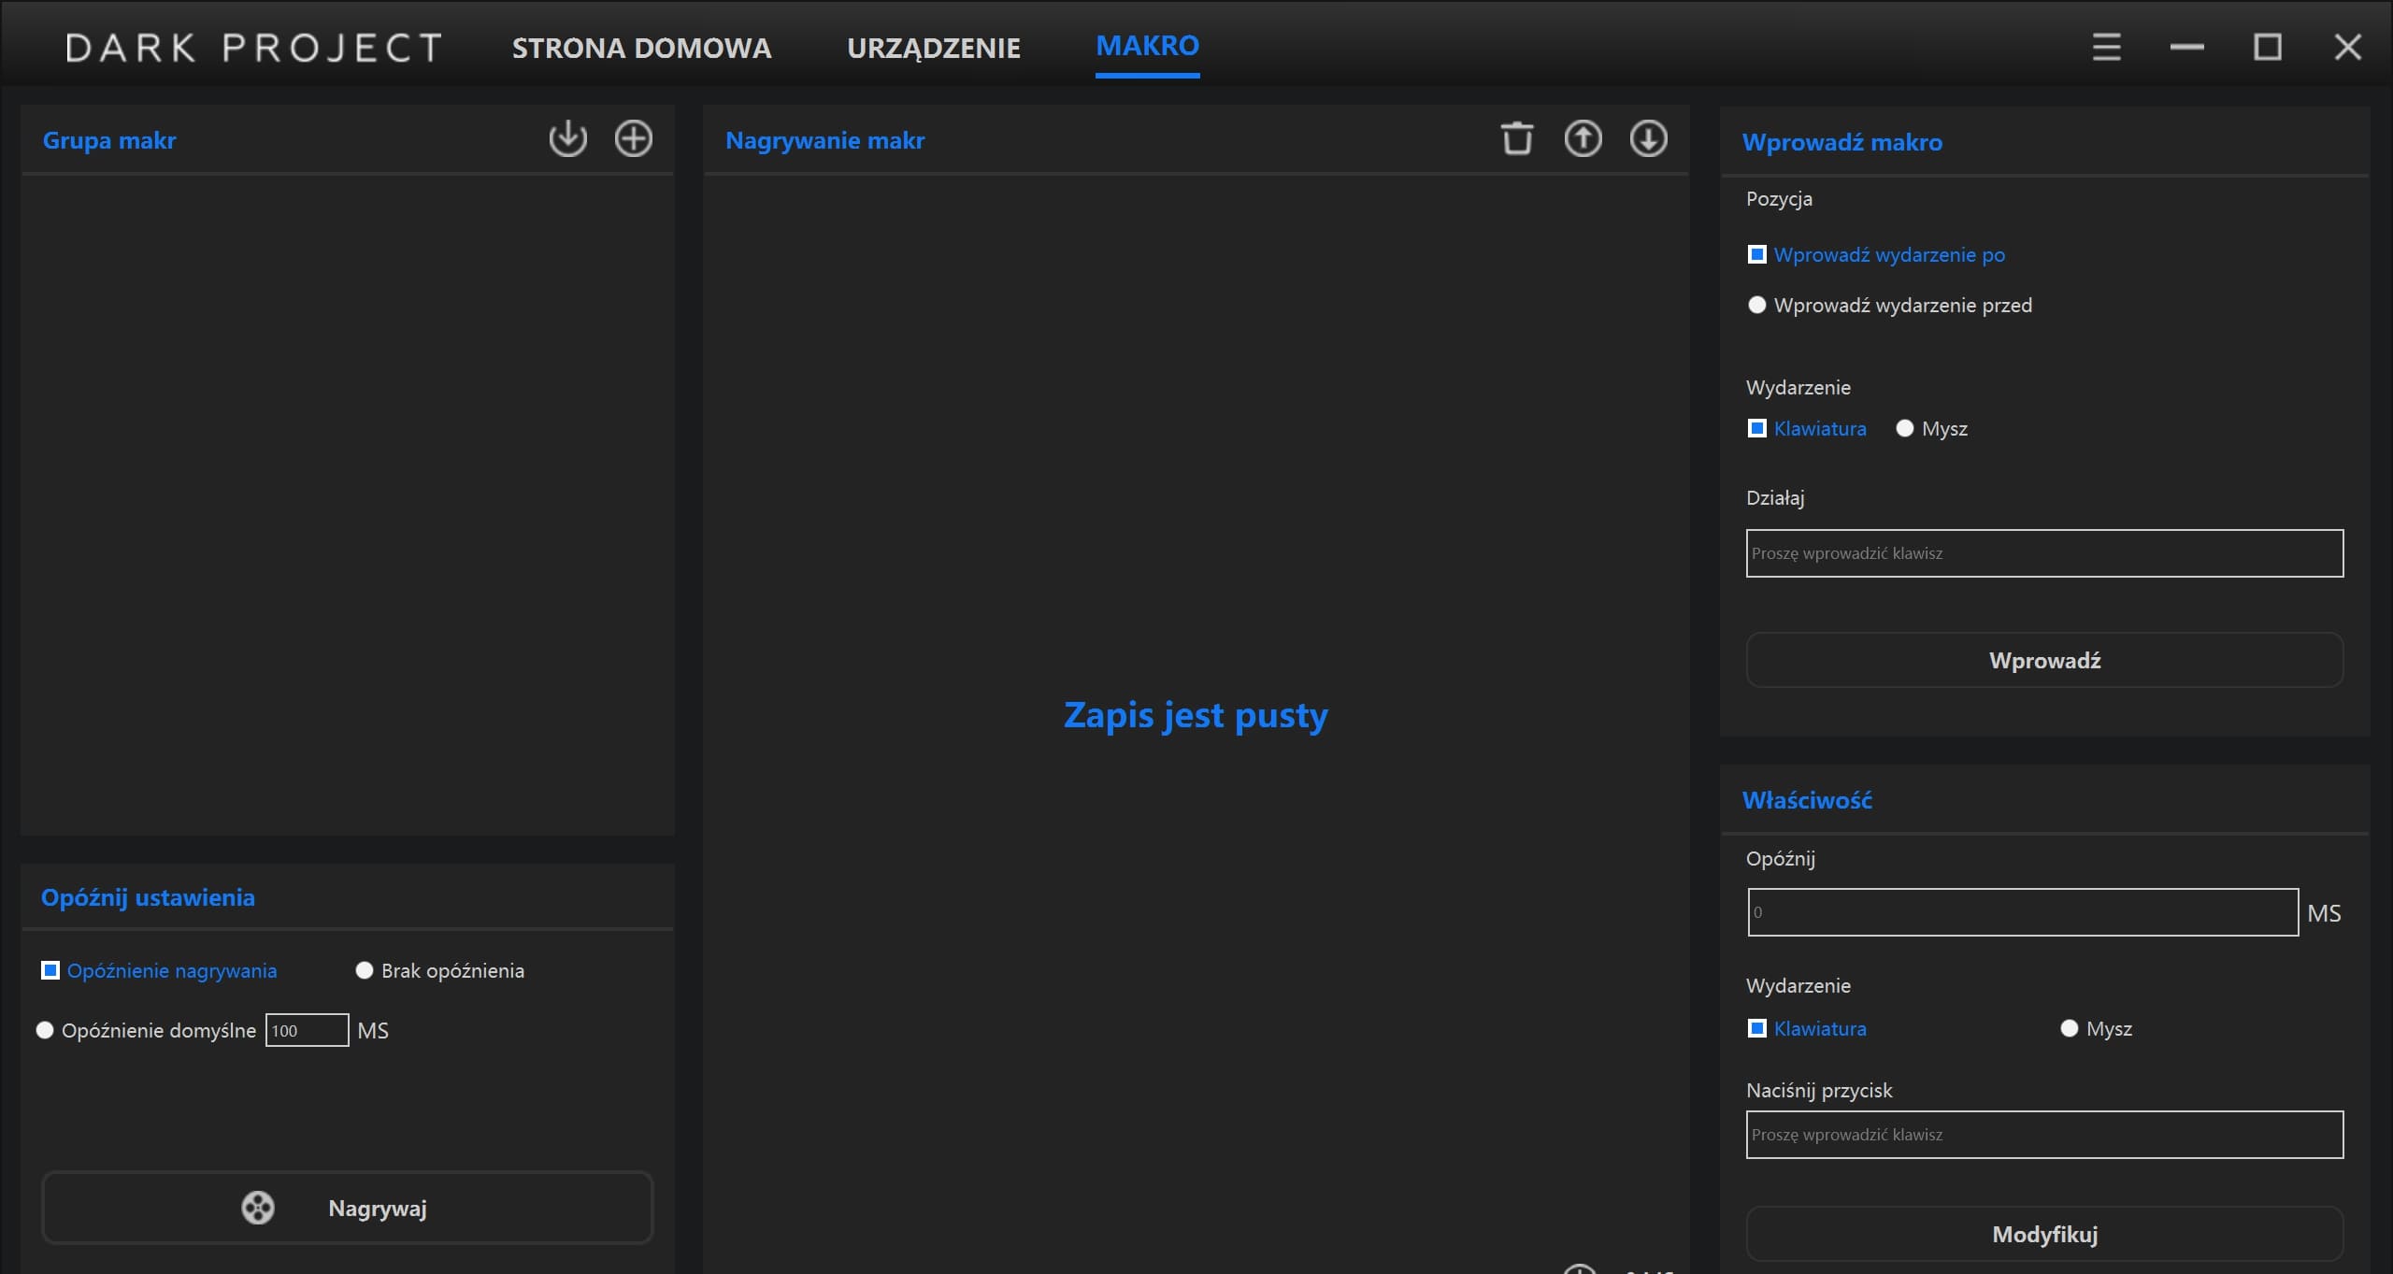2393x1274 pixels.
Task: Click the DARK PROJECT logo
Action: tap(254, 48)
